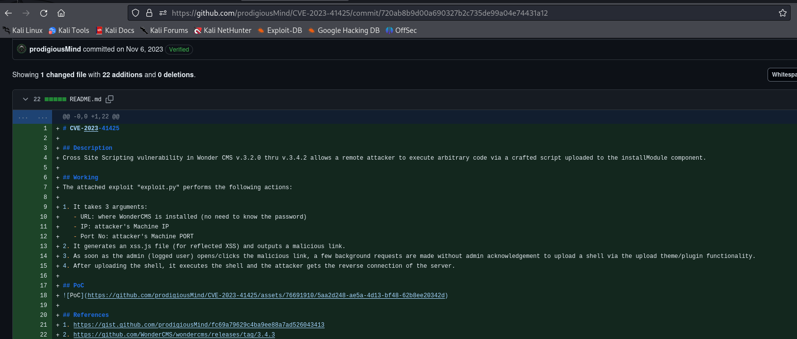Open prodigiousMind author profile link
This screenshot has height=339, width=797.
click(55, 49)
